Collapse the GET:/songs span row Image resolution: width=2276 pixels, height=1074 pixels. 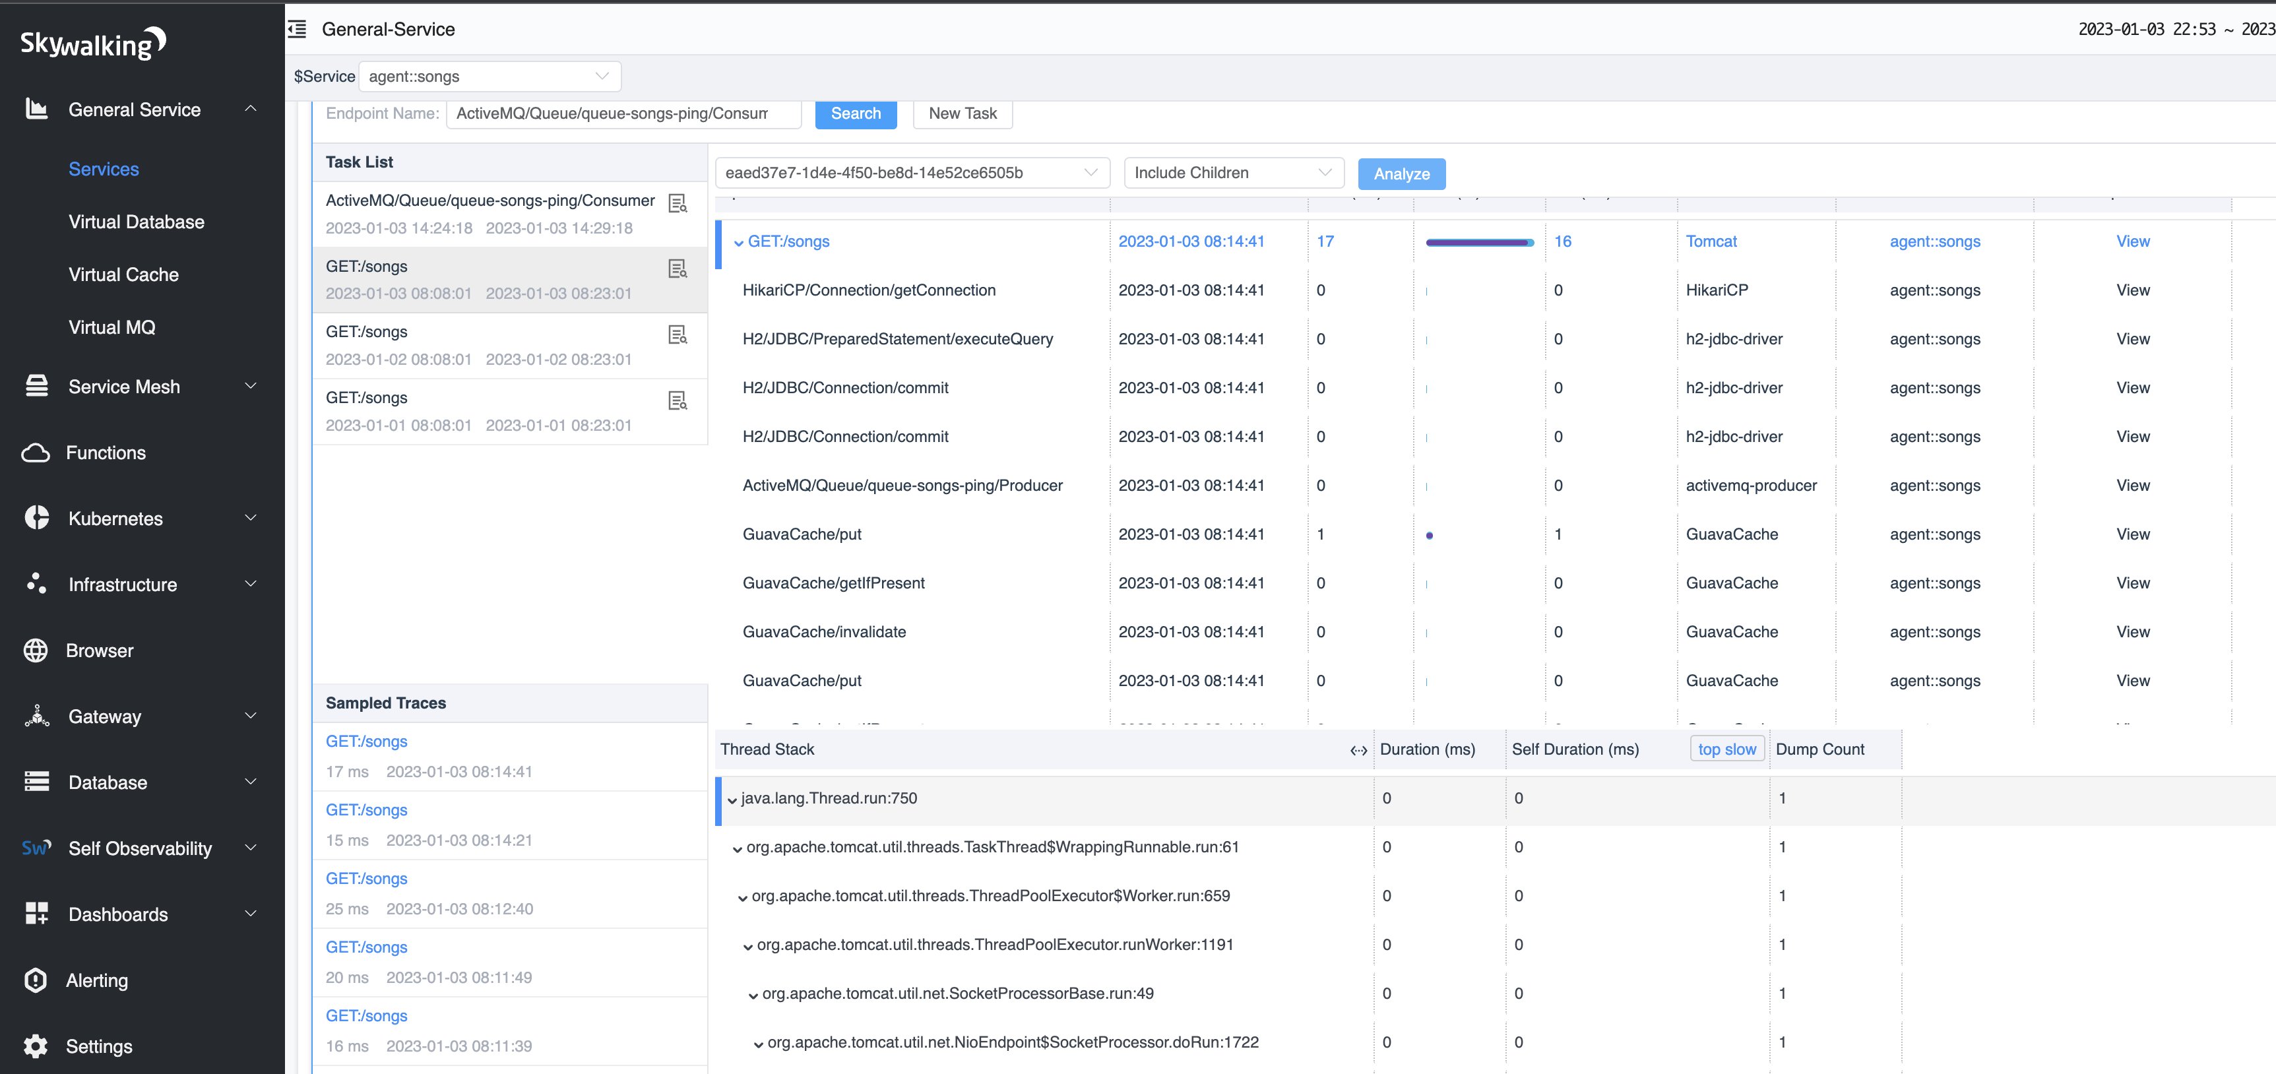pos(739,243)
